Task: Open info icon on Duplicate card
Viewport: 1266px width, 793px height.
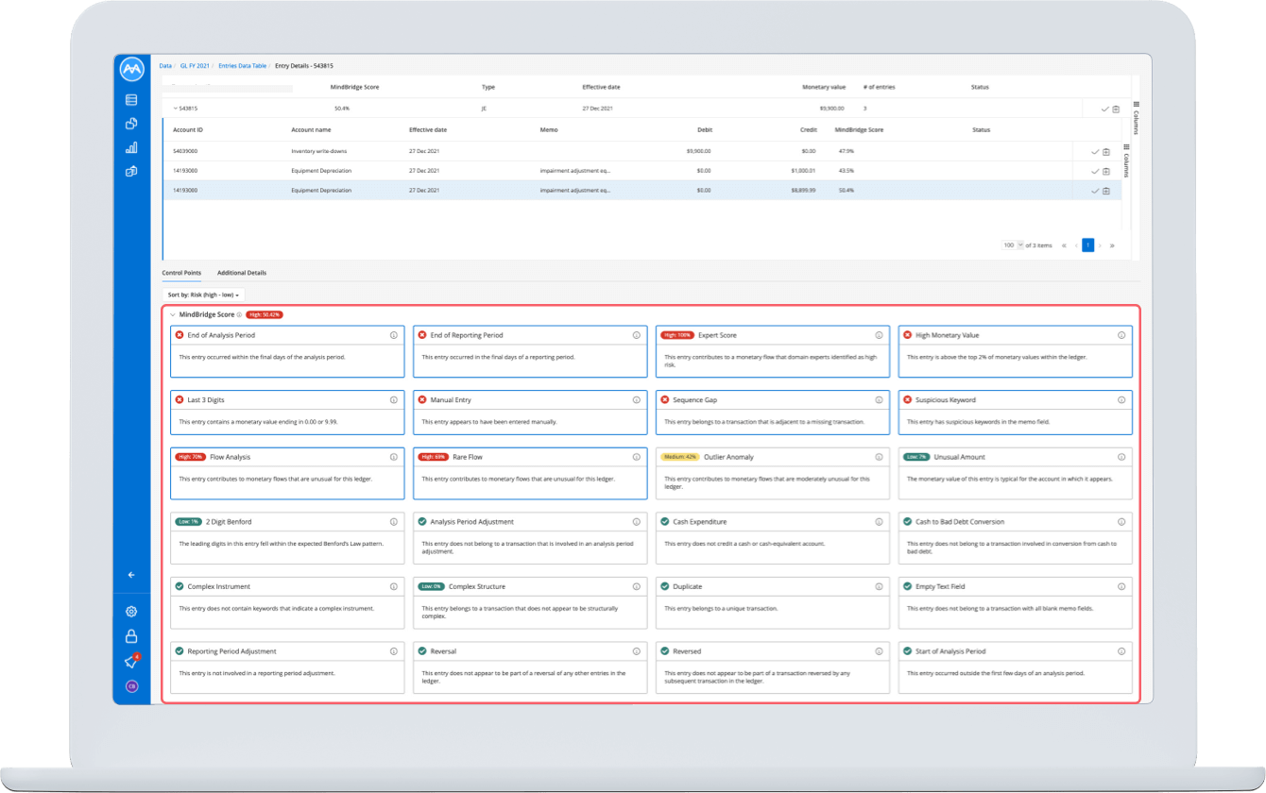Action: click(879, 586)
